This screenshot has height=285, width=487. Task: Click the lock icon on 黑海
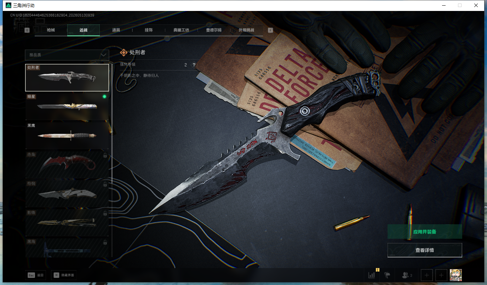click(x=105, y=242)
